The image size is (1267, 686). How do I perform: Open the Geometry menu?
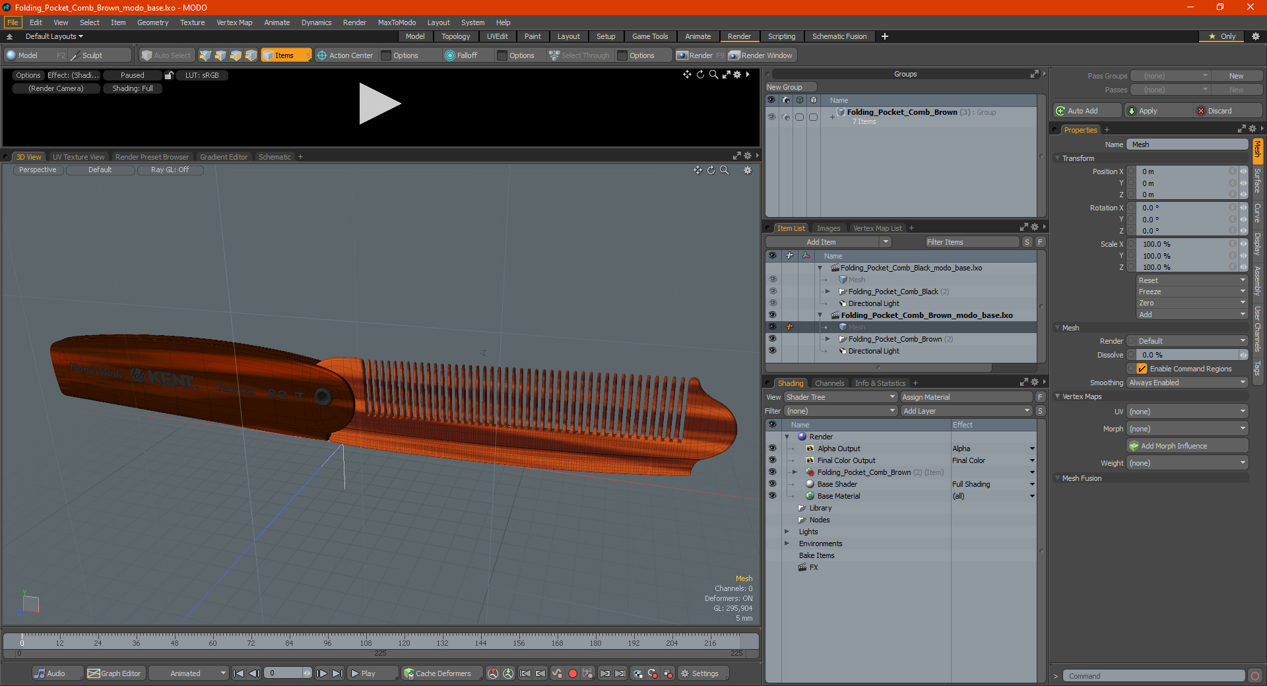click(152, 22)
